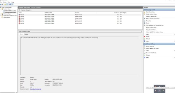The image size is (175, 94).
Task: Collapse the Custom Views tree node
Action: click(1, 9)
